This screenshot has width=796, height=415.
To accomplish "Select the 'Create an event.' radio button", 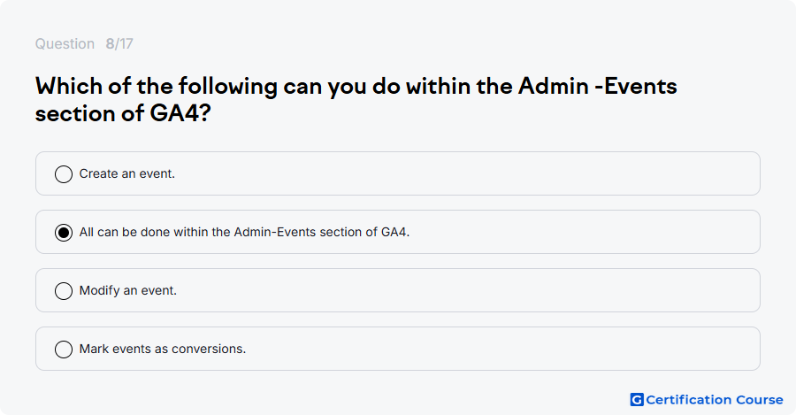I will pyautogui.click(x=64, y=173).
